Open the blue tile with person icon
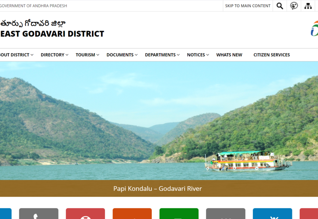 [272, 214]
